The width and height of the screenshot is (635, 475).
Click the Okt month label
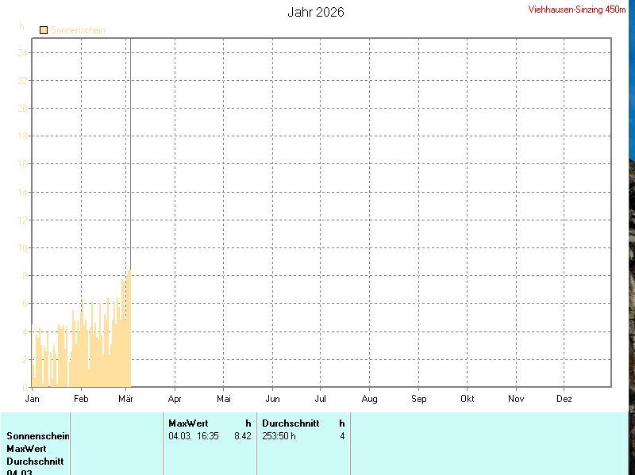coord(467,398)
